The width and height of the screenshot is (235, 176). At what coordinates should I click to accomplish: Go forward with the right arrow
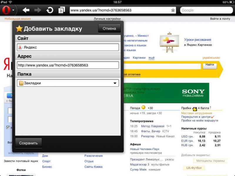38,10
